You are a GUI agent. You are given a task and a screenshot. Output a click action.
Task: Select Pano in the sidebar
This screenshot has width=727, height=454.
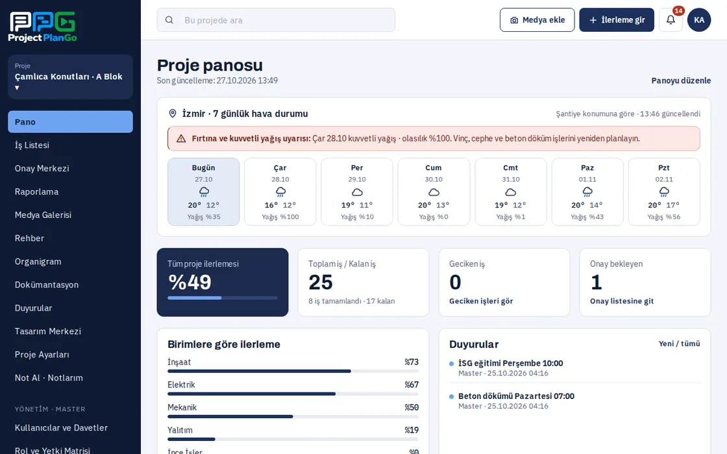(x=71, y=122)
